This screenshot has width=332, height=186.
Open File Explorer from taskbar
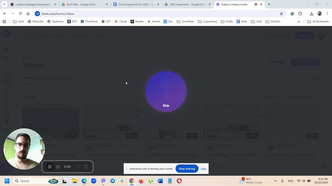[74, 181]
